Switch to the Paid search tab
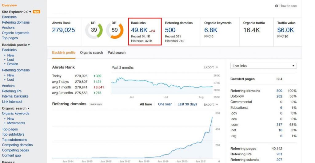This screenshot has height=163, width=315. pyautogui.click(x=117, y=52)
